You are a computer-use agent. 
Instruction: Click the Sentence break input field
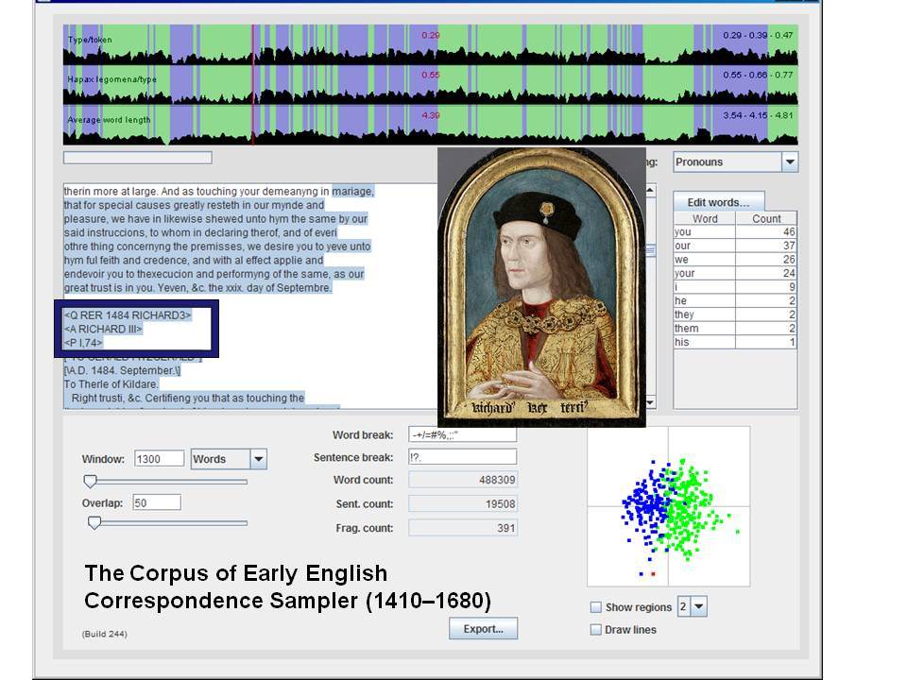(462, 457)
